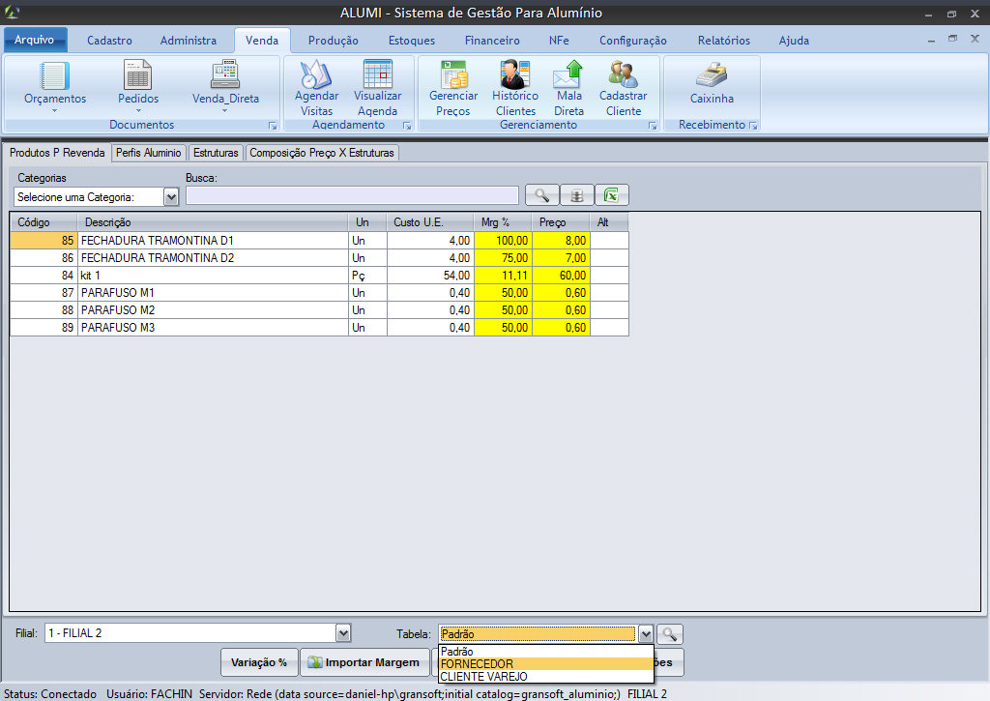Image resolution: width=990 pixels, height=701 pixels.
Task: Select the Produtos P Revenda tab
Action: (x=57, y=153)
